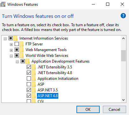Select the CGI label
This screenshot has height=115, width=129.
point(41,101)
